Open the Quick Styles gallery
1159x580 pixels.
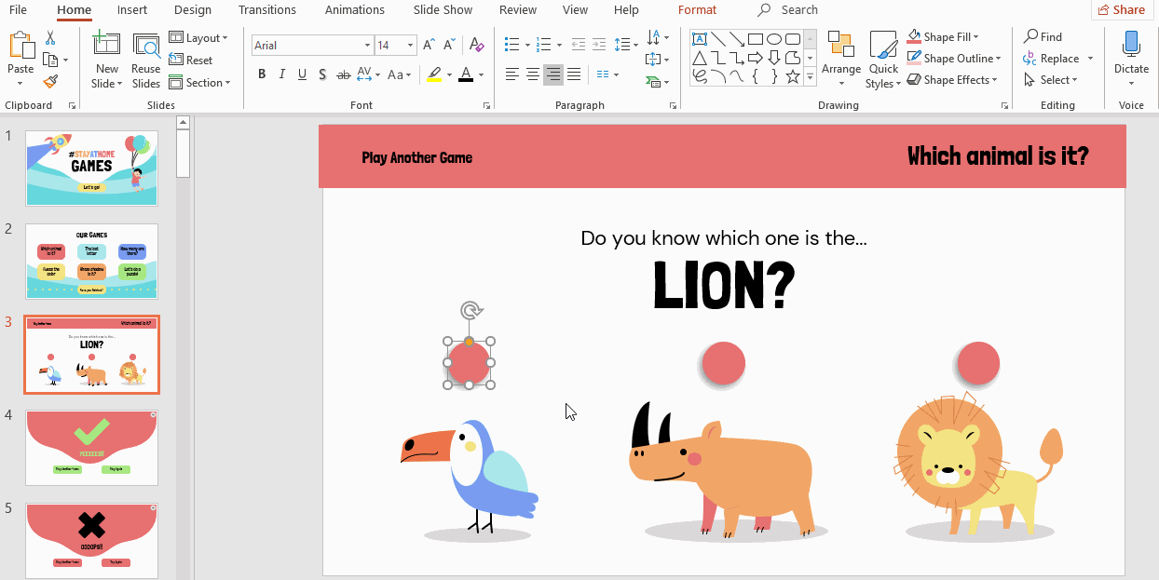coord(883,61)
